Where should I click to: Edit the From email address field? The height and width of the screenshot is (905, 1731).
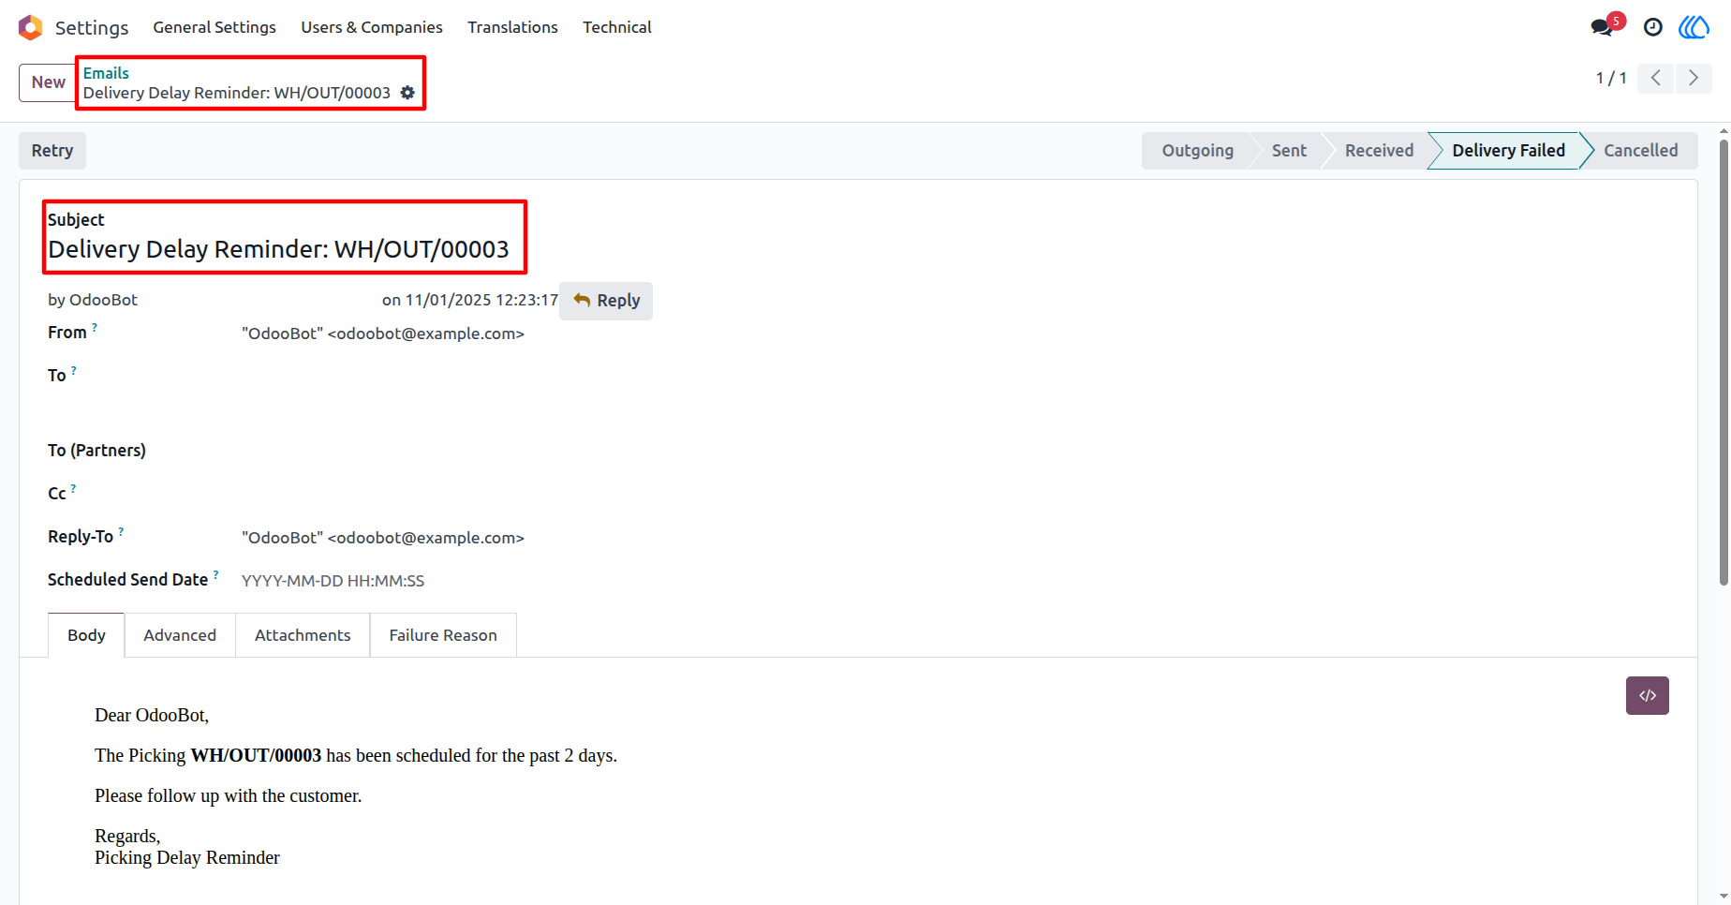(x=383, y=334)
